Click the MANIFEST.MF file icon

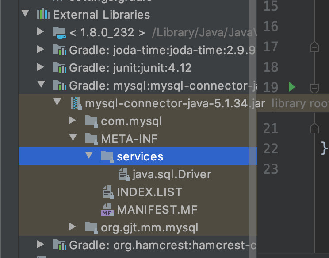pyautogui.click(x=107, y=210)
